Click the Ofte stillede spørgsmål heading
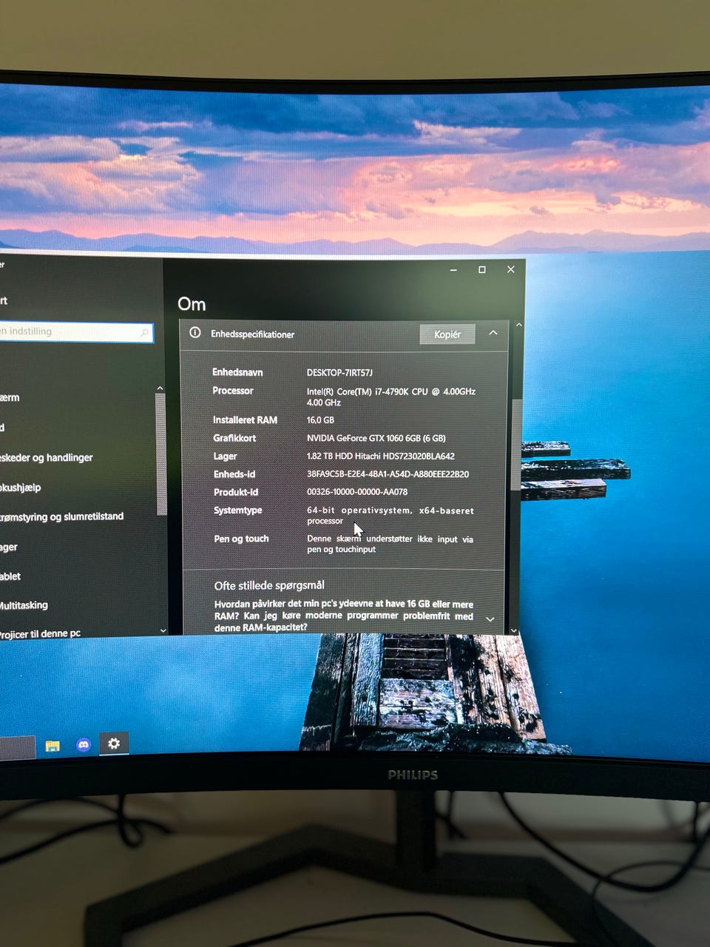The image size is (710, 947). [269, 585]
